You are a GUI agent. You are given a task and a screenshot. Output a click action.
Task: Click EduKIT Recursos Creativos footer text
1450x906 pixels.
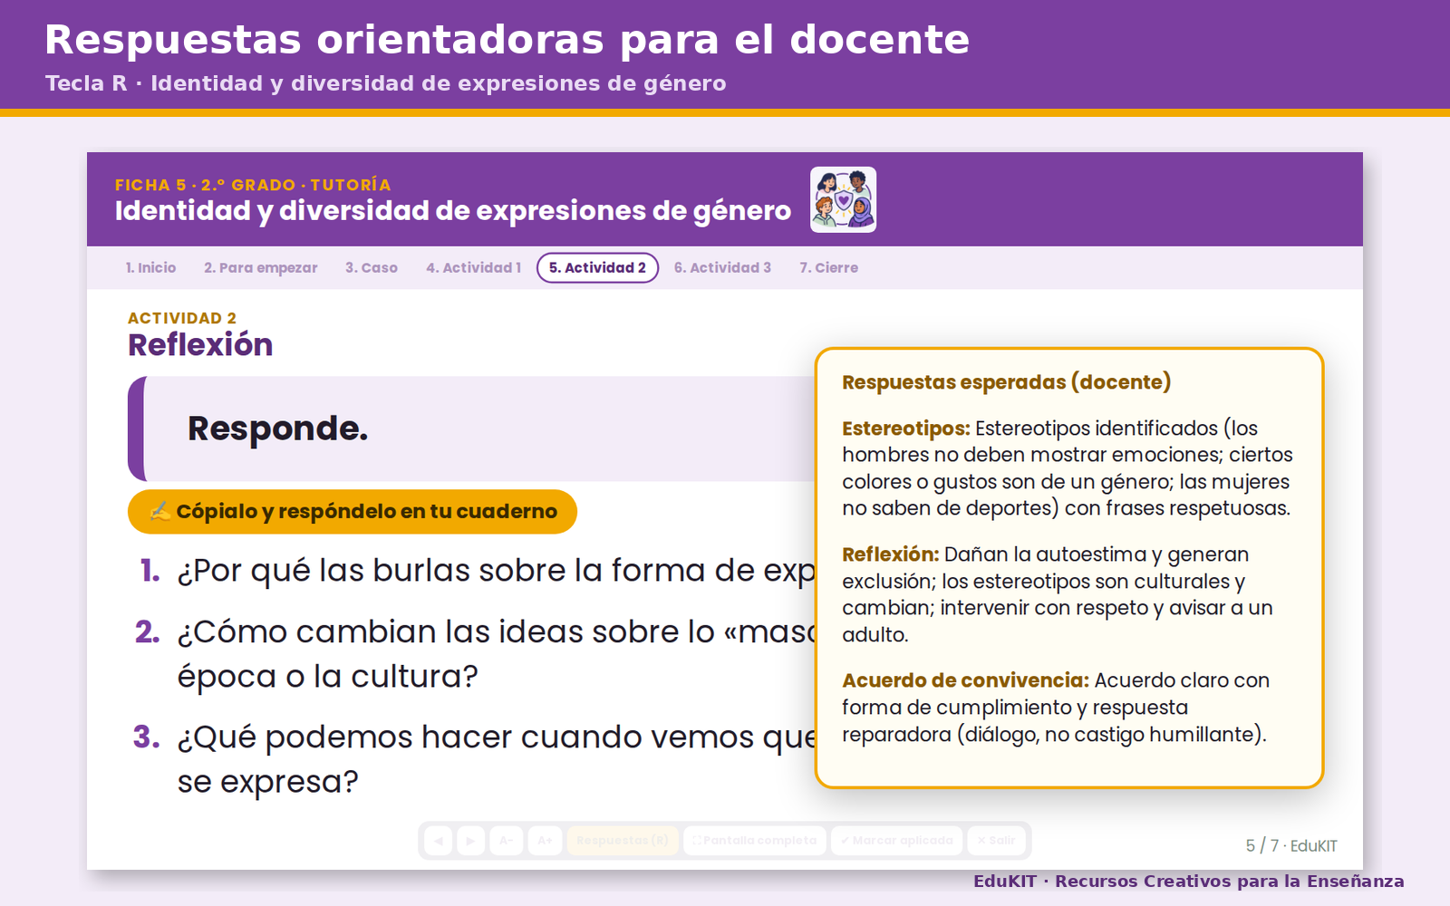pyautogui.click(x=1189, y=882)
